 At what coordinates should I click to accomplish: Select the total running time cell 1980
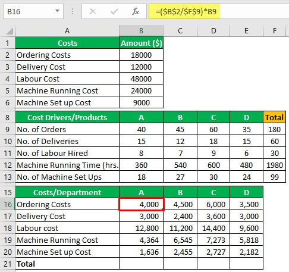pos(275,165)
